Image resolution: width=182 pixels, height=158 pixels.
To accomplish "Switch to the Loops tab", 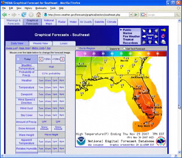I will pos(64,43).
